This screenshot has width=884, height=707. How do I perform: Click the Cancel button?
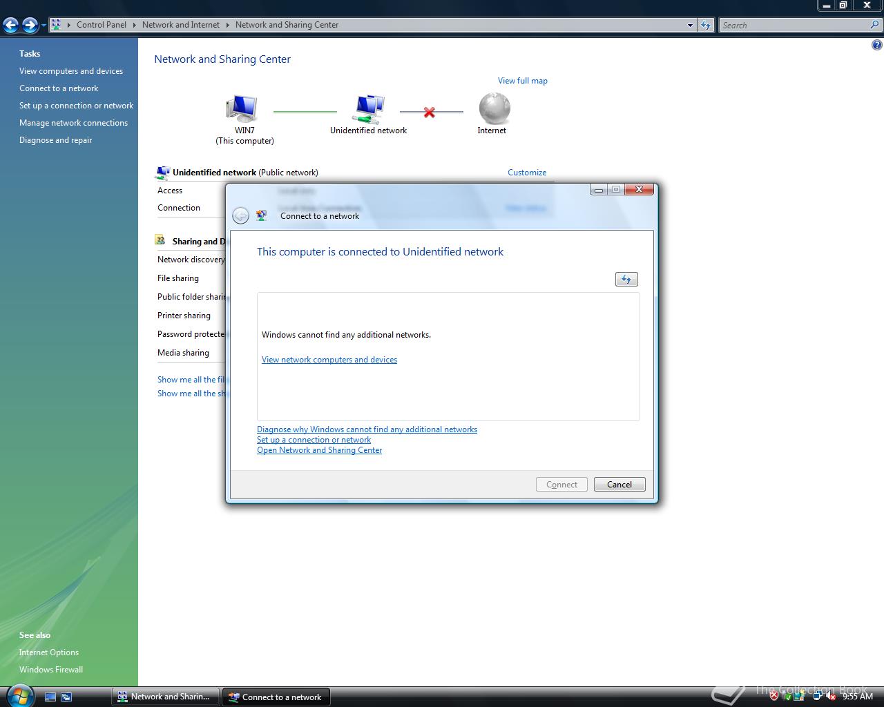click(x=619, y=485)
